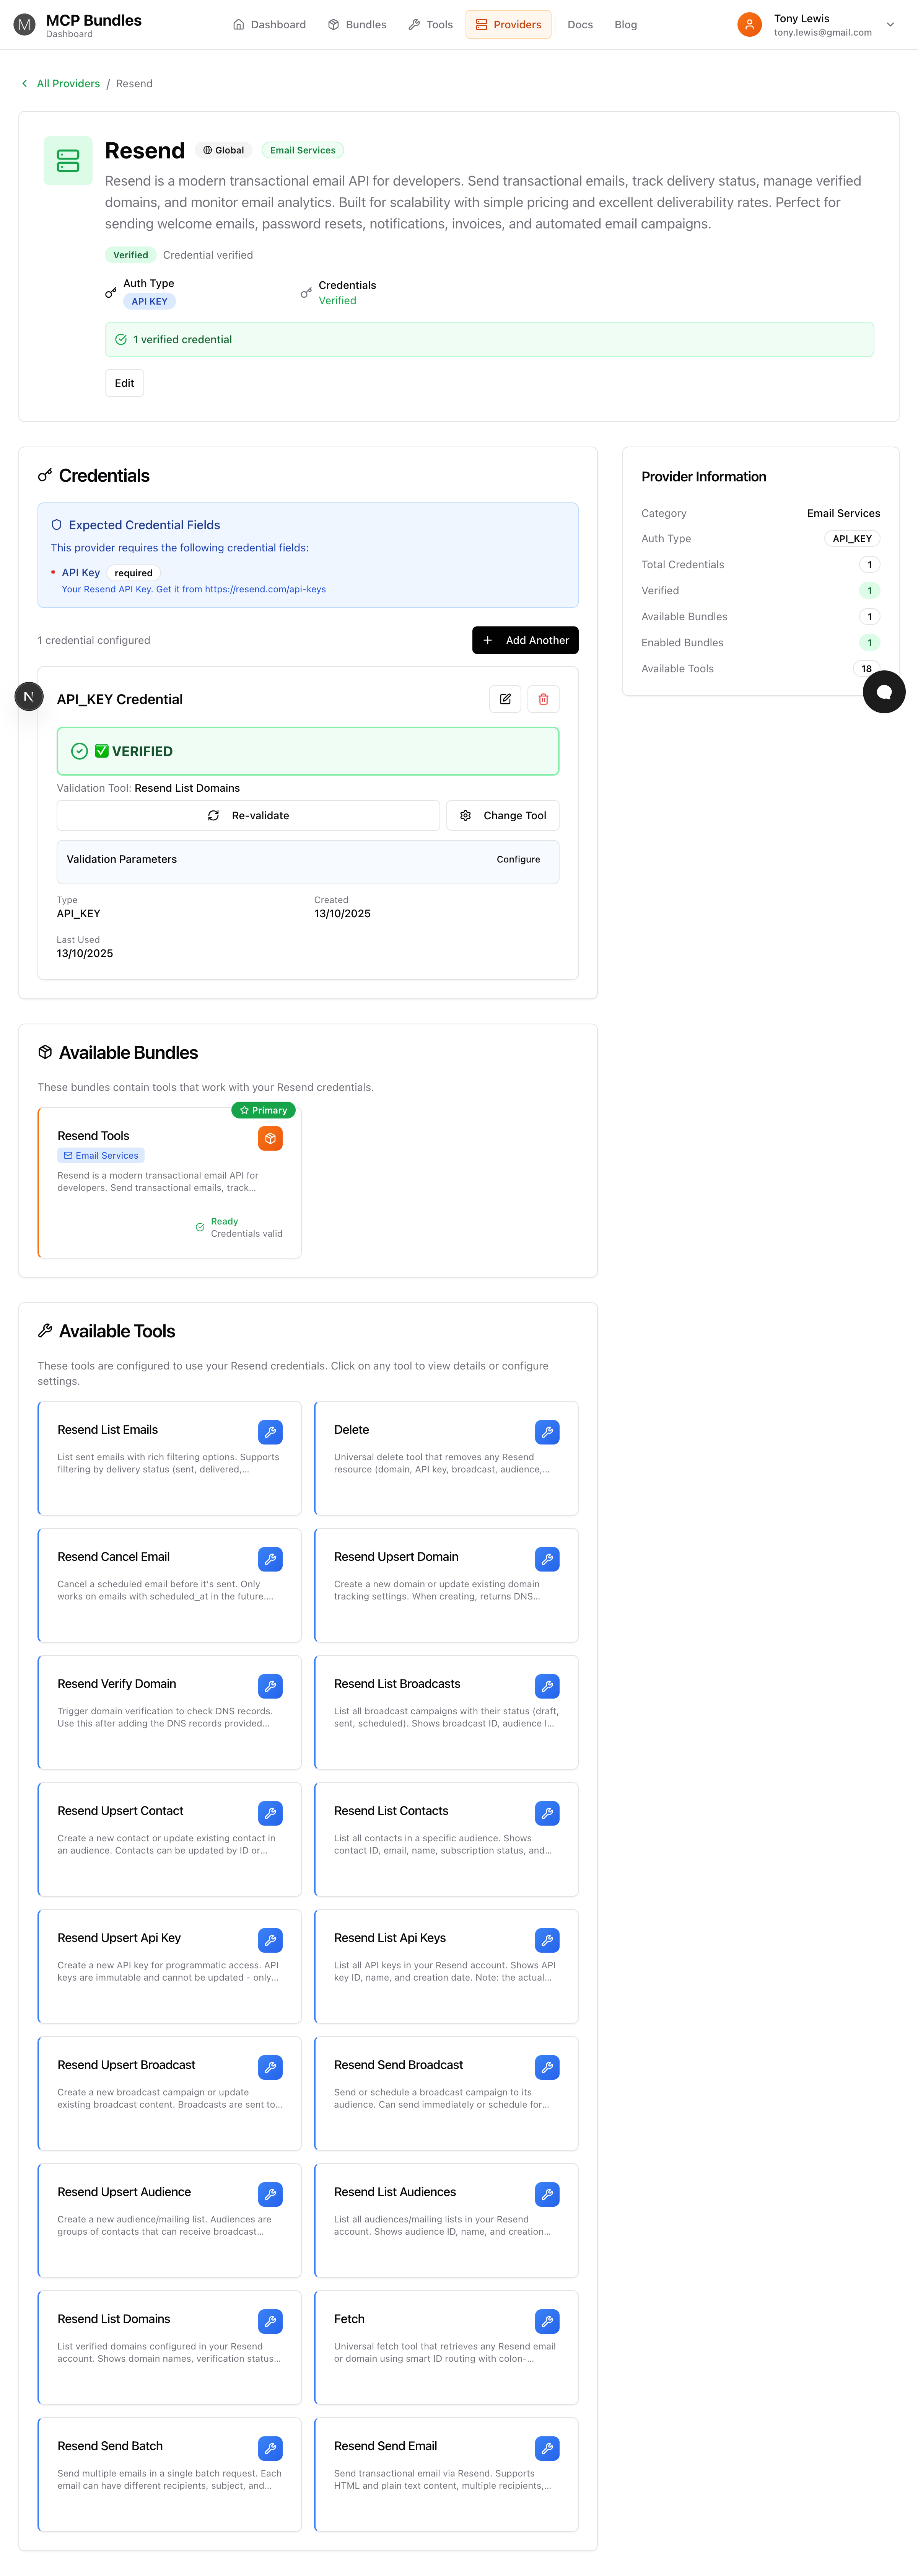
Task: Click the Resend Verify Domain wrench icon
Action: (270, 1686)
